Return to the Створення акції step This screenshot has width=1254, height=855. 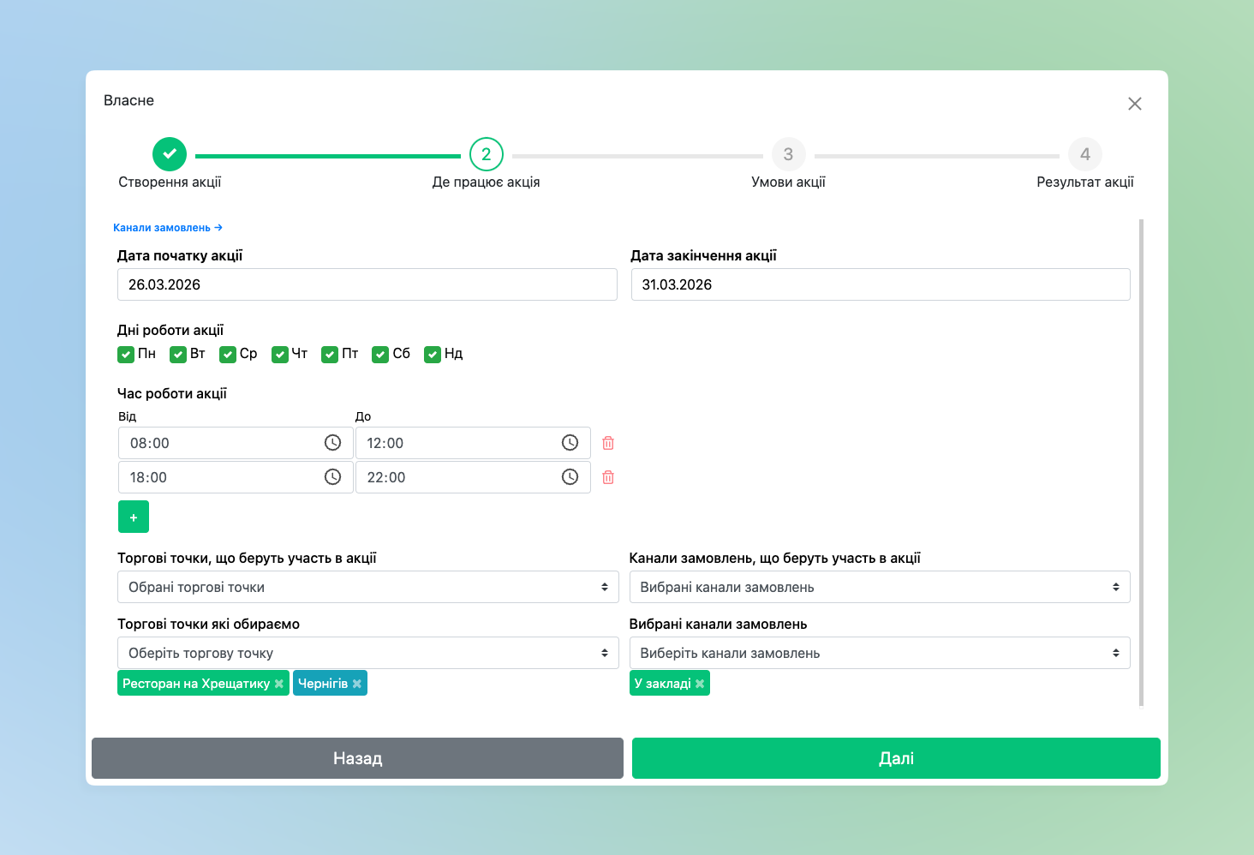(x=170, y=155)
